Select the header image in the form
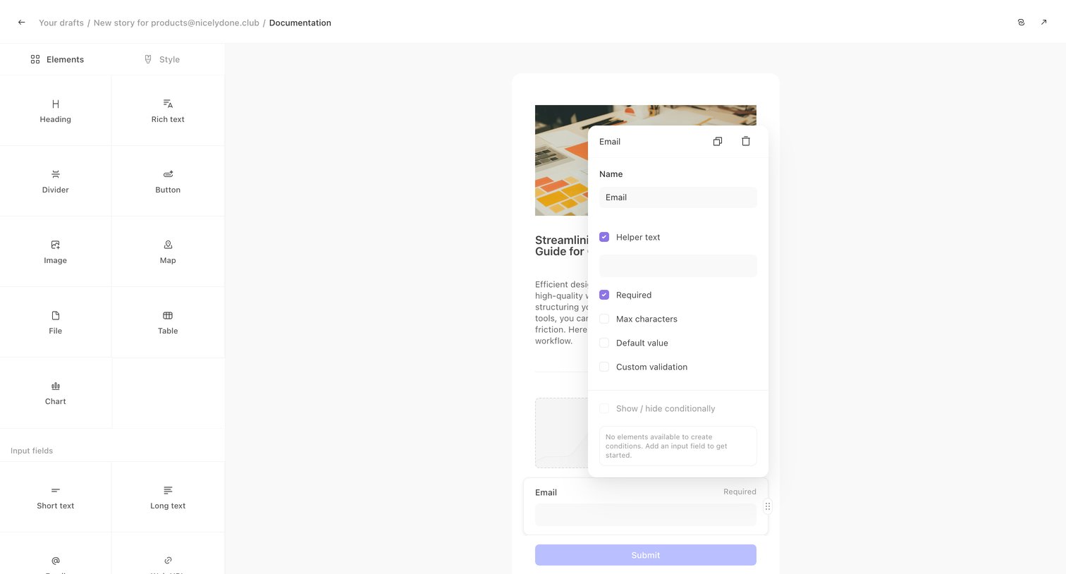This screenshot has width=1066, height=574. [561, 161]
